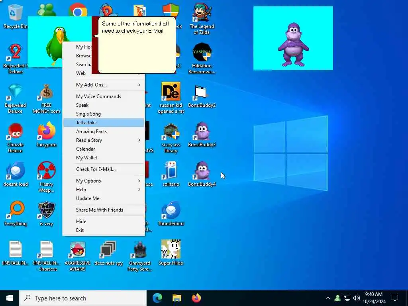This screenshot has width=408, height=306.
Task: Choose Sing a Song from menu
Action: click(x=104, y=114)
